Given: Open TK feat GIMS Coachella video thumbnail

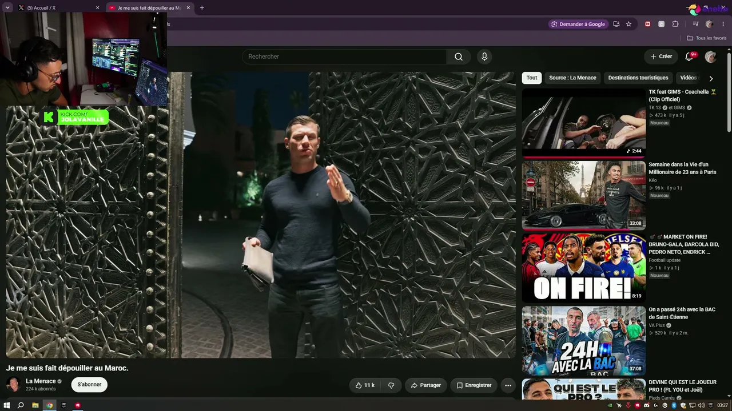Looking at the screenshot, I should click(584, 123).
